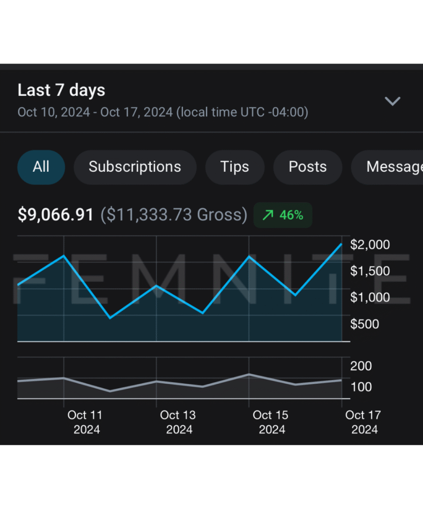Filter earnings by Posts
This screenshot has height=528, width=423.
(x=307, y=167)
